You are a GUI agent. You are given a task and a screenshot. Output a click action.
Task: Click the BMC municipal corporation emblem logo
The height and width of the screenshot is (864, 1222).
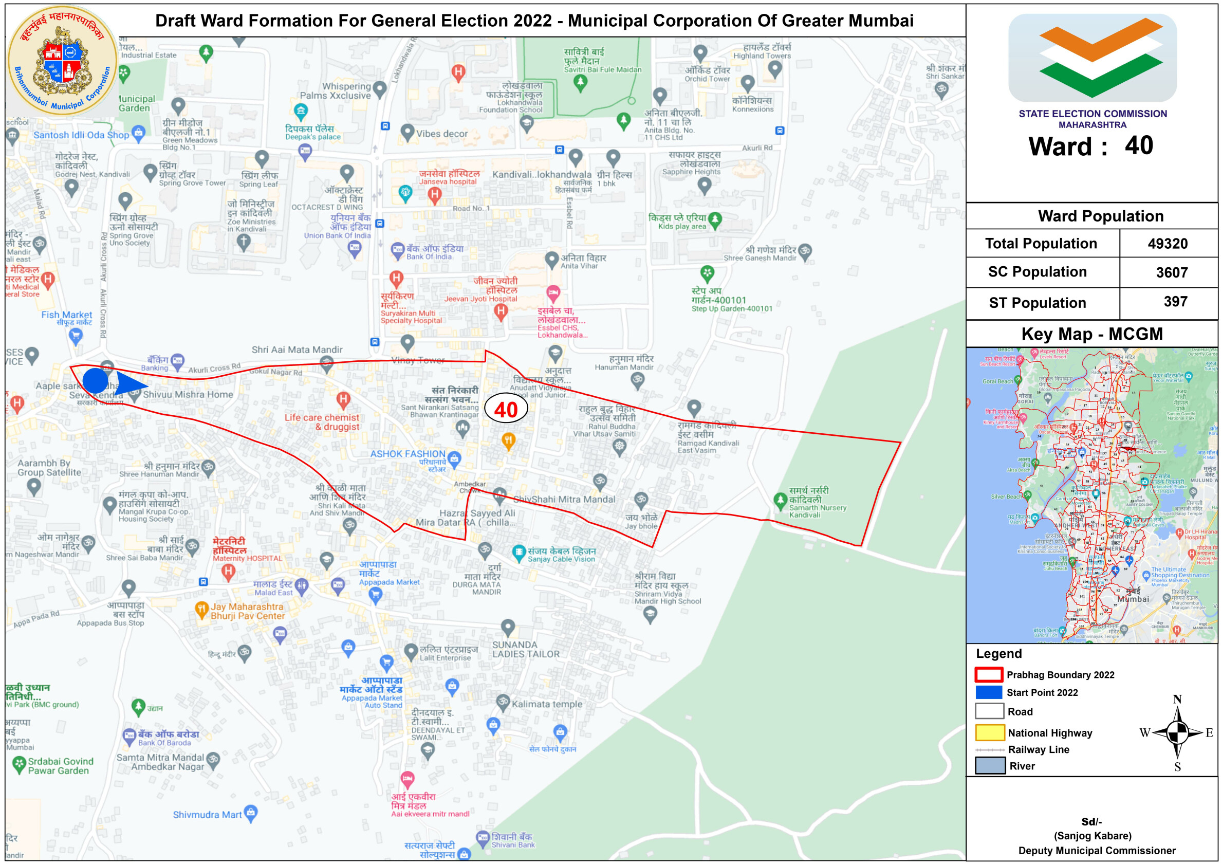click(x=62, y=60)
